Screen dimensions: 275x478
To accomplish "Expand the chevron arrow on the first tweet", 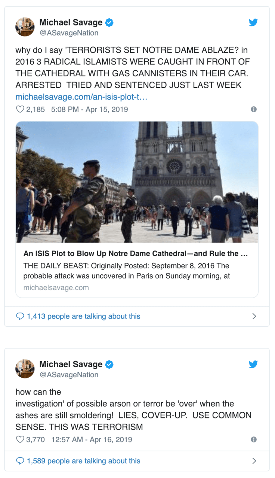I will coord(254,316).
